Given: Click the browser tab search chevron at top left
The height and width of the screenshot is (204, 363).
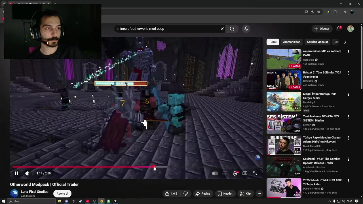Looking at the screenshot, I should click(x=4, y=4).
